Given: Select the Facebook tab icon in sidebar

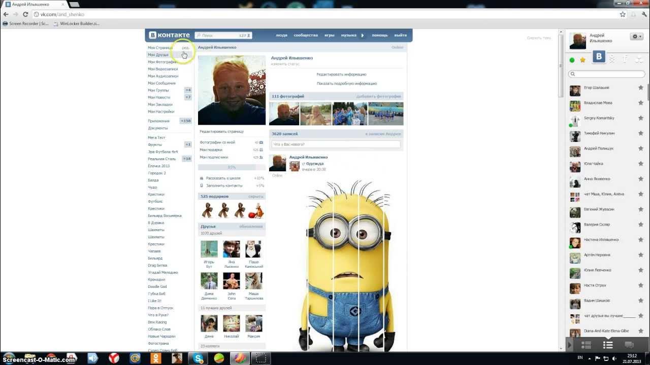Looking at the screenshot, I should coord(625,59).
